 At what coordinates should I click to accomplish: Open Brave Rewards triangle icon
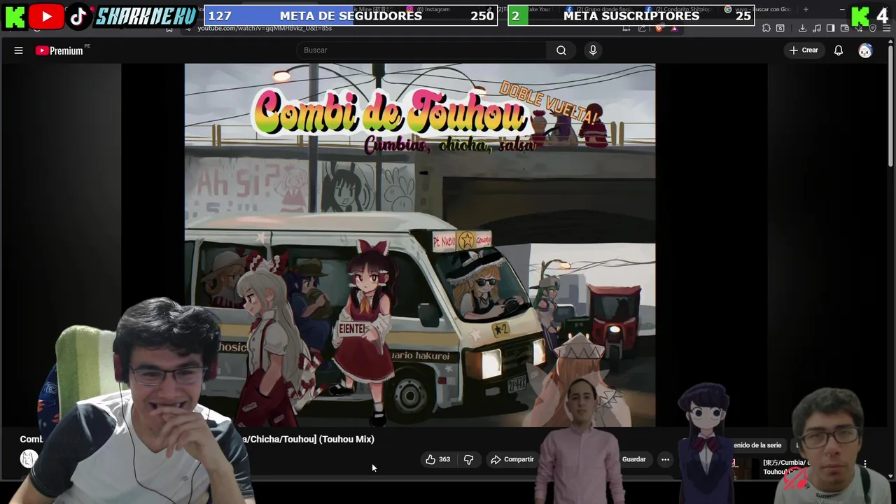(674, 28)
